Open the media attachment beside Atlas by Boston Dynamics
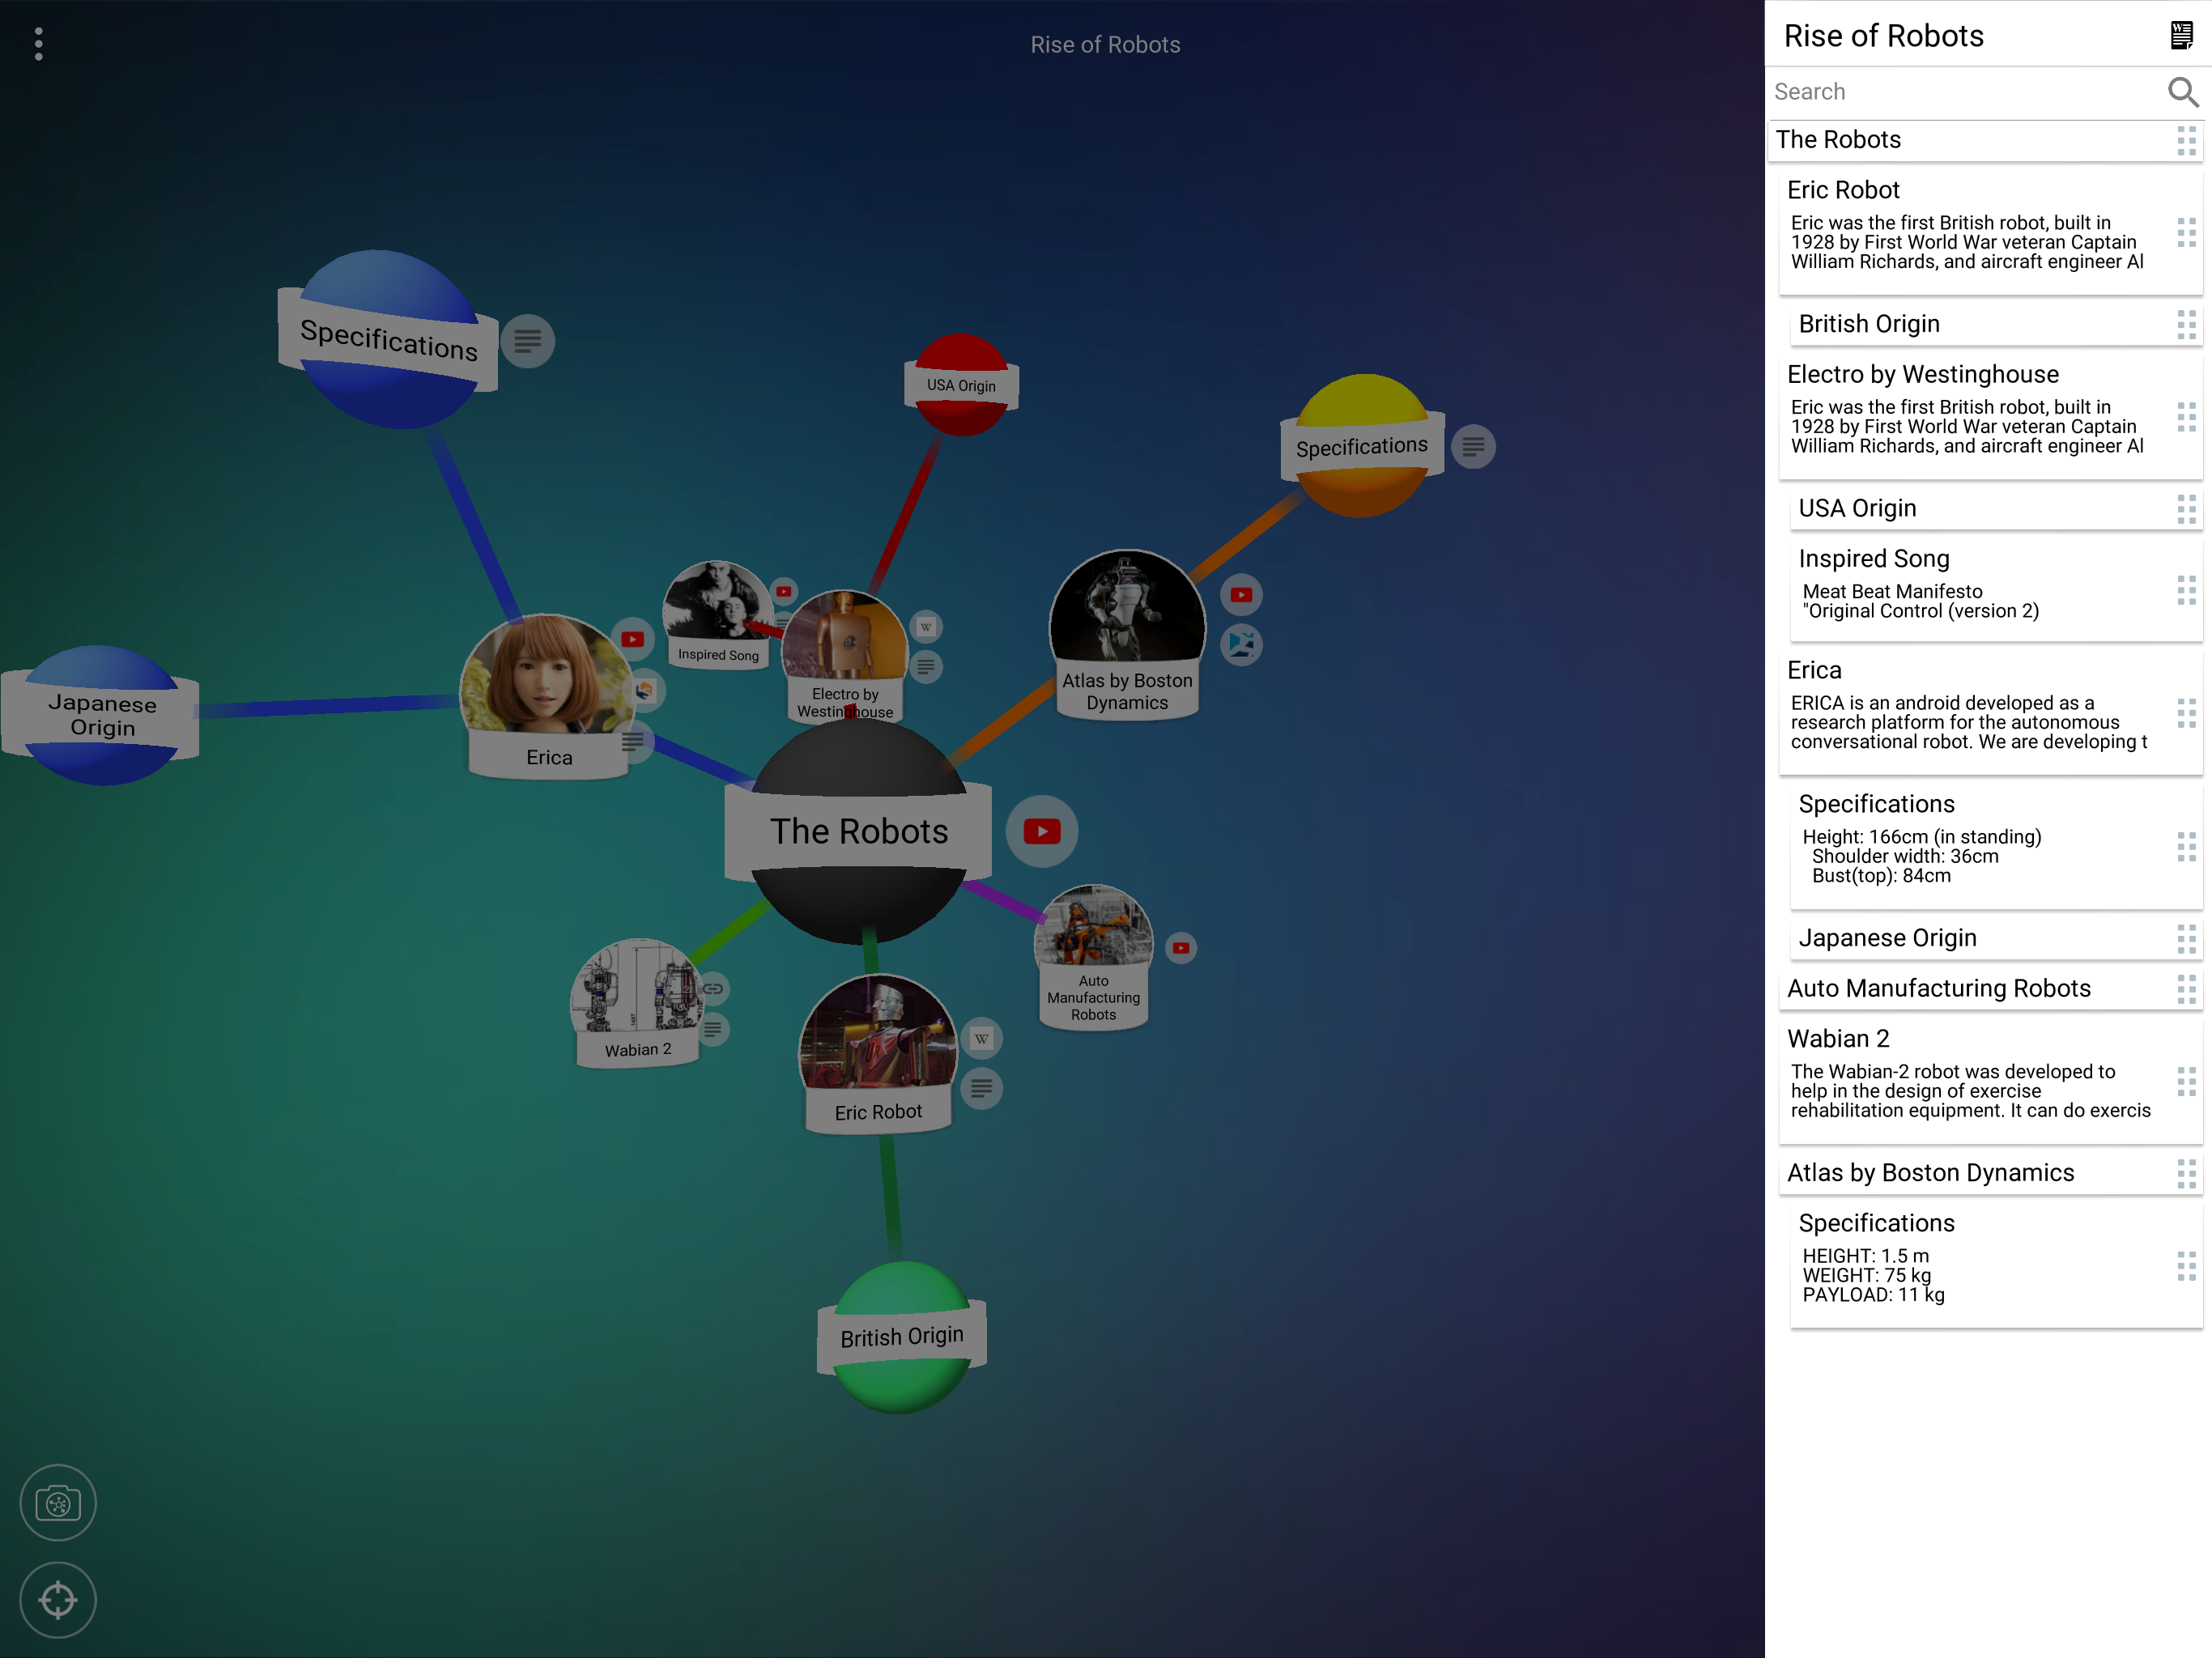This screenshot has width=2212, height=1658. (x=1242, y=644)
